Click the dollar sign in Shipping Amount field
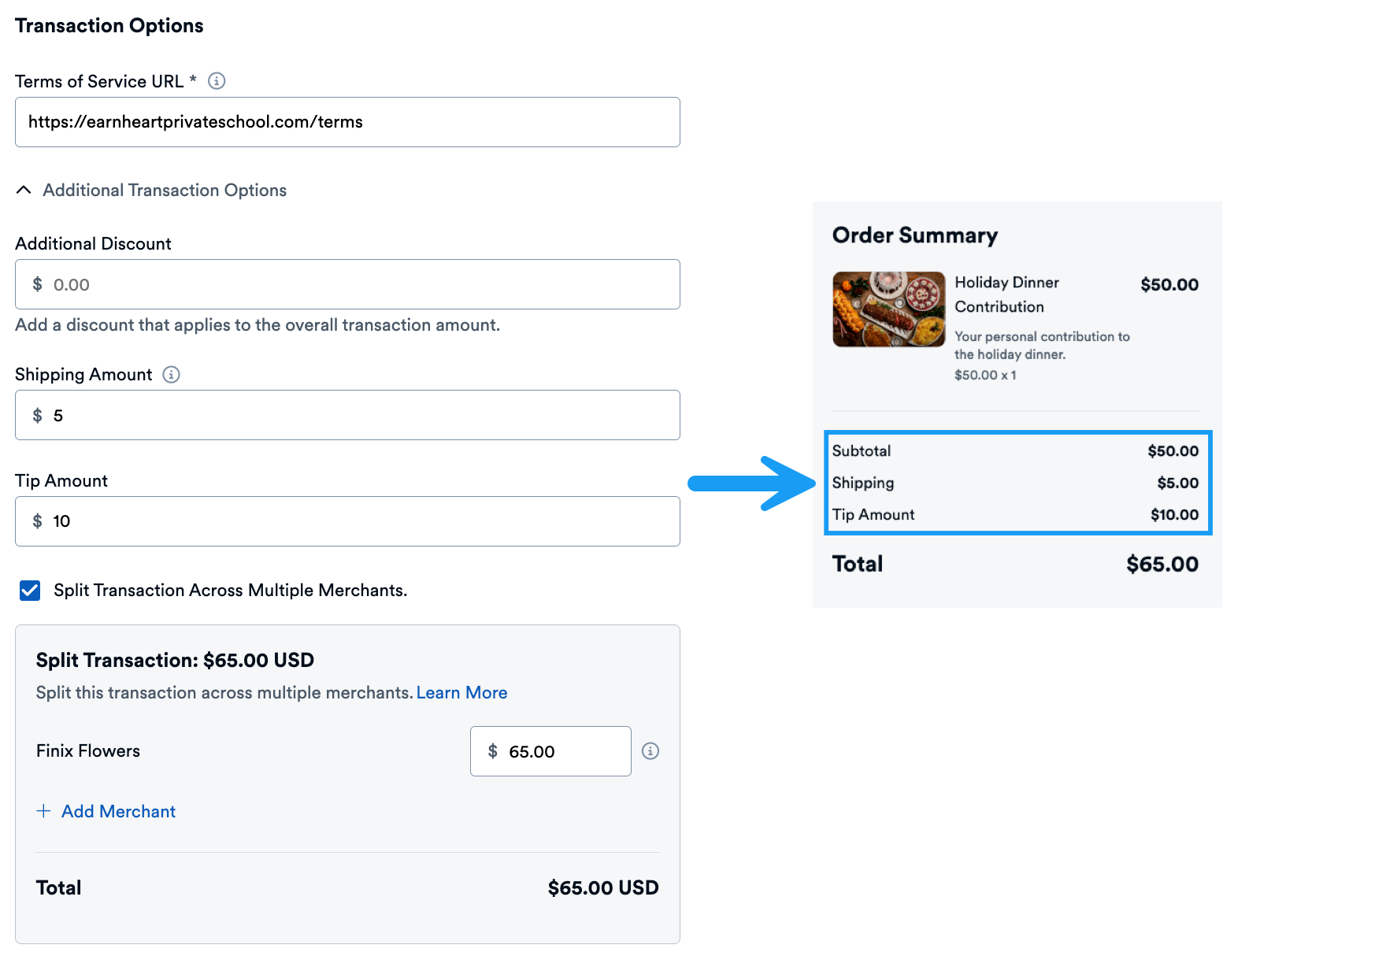 (36, 415)
